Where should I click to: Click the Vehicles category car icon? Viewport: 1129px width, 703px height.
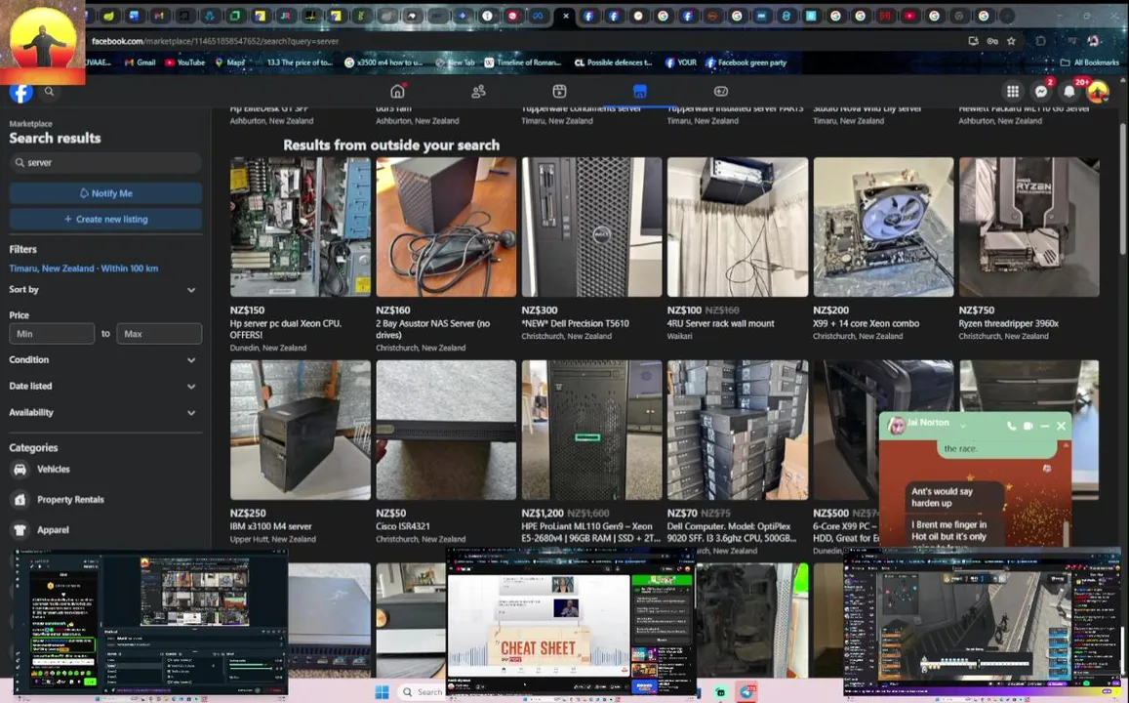[20, 469]
